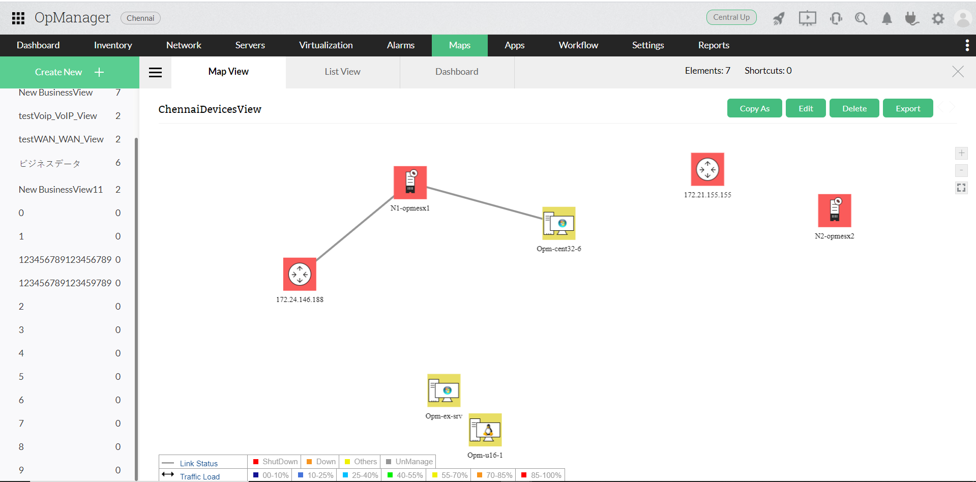
Task: Click the rocket quick-launch icon
Action: 779,19
